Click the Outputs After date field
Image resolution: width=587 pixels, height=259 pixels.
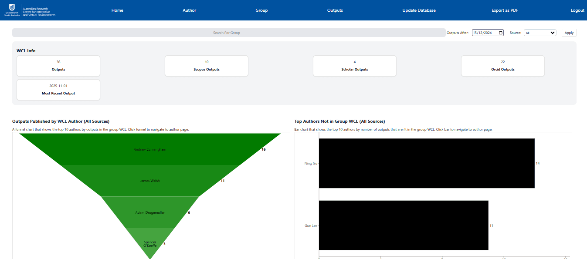click(485, 33)
